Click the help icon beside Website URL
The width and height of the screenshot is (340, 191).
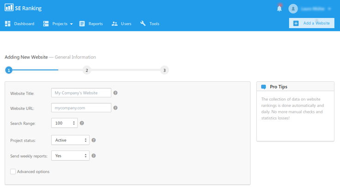point(115,108)
